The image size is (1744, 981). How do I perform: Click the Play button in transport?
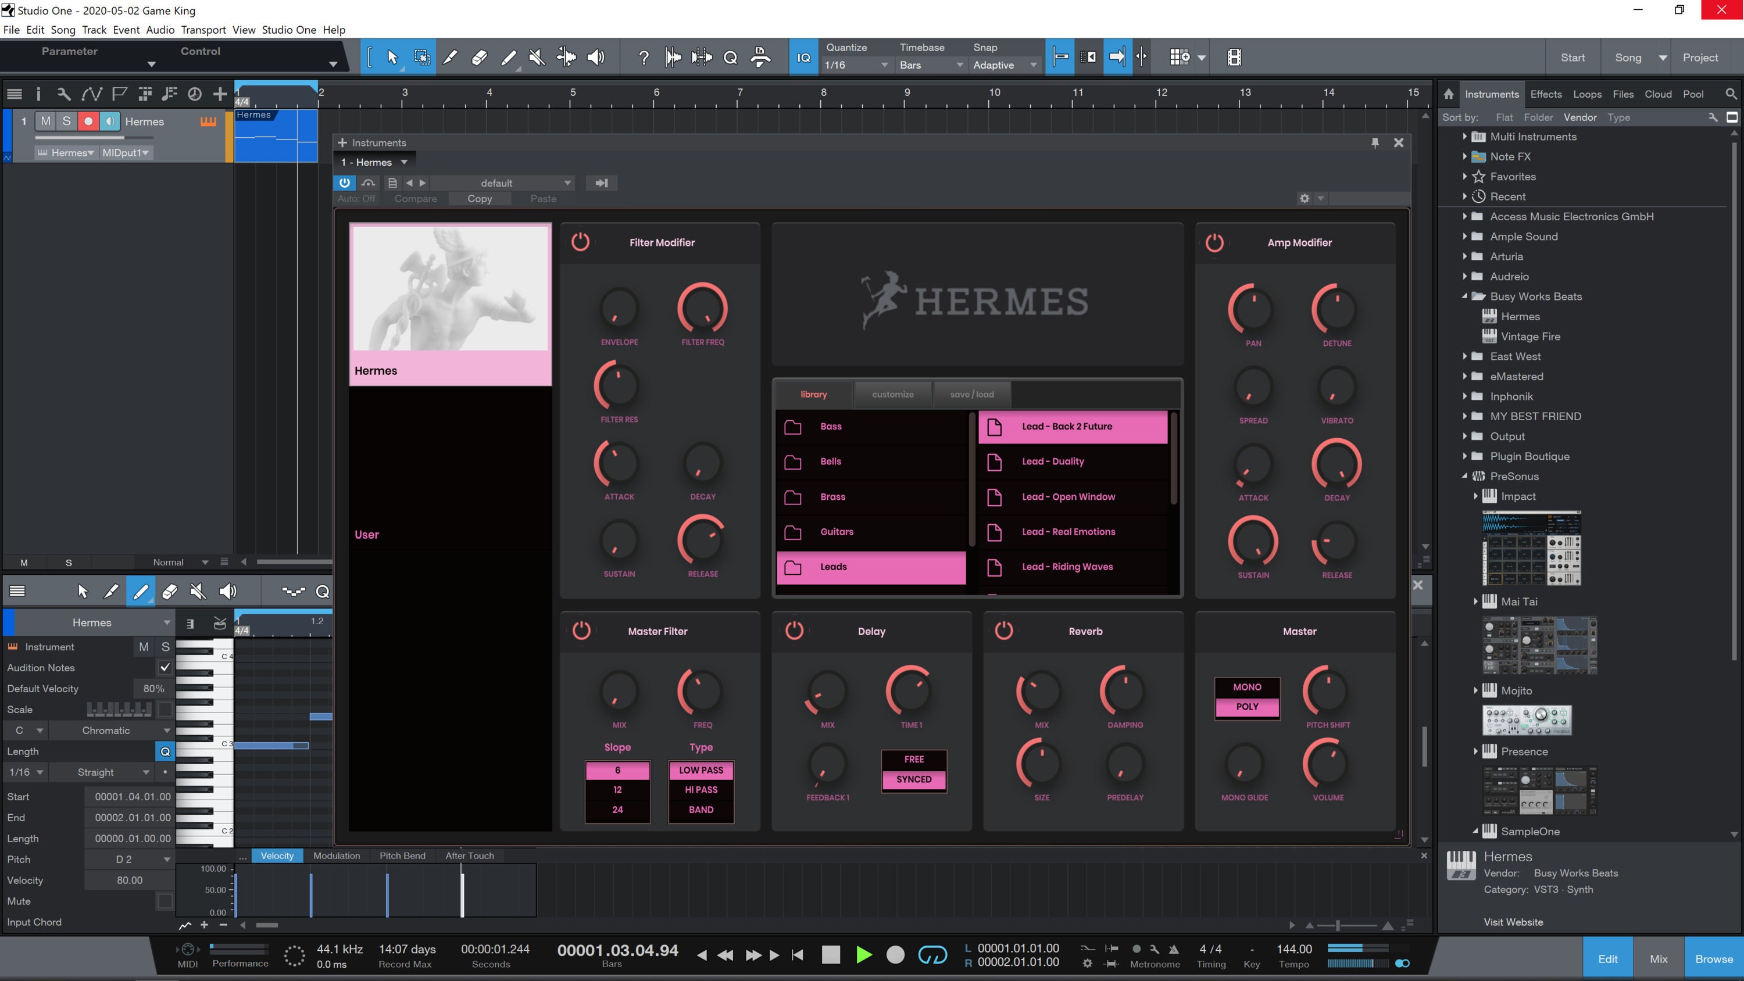click(x=864, y=955)
